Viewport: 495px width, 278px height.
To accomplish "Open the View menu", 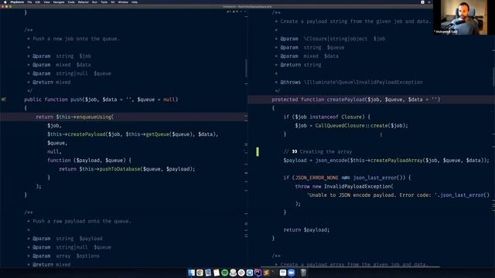I will [46, 2].
